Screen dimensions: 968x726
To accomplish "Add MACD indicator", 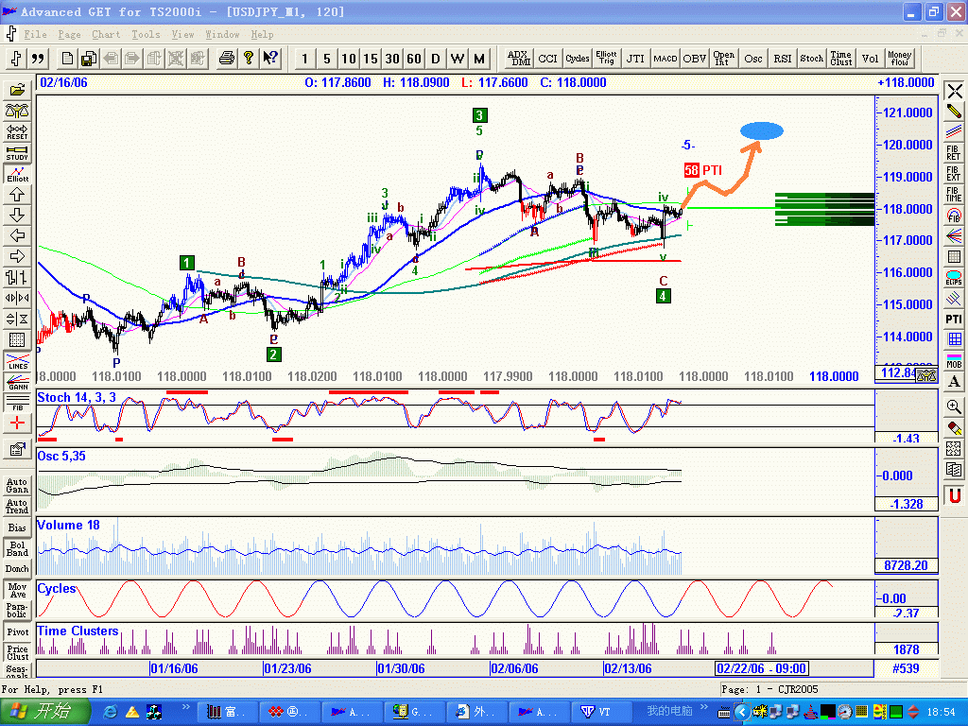I will (x=665, y=59).
